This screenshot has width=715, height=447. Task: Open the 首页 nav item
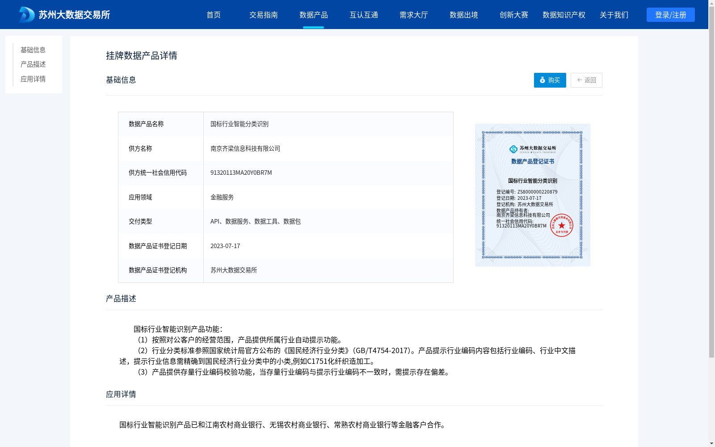click(x=214, y=15)
